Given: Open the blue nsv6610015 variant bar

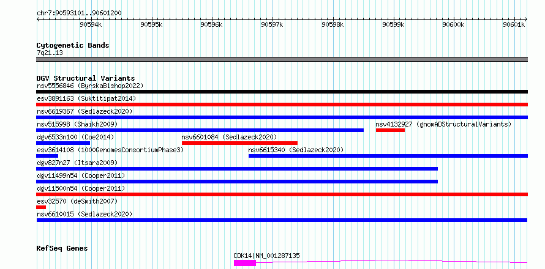Looking at the screenshot, I should tap(282, 220).
